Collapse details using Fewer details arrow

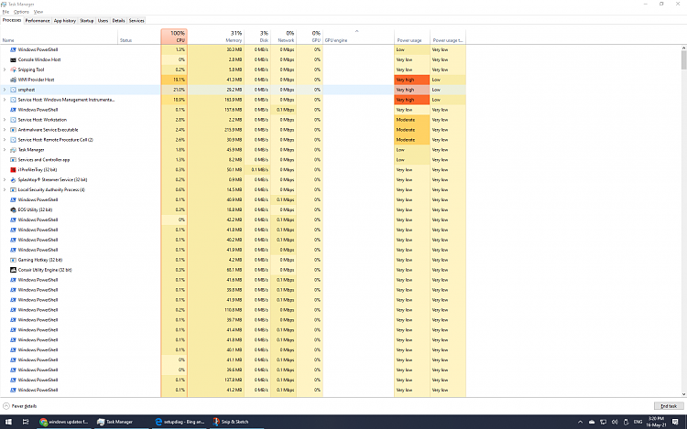[x=6, y=405]
